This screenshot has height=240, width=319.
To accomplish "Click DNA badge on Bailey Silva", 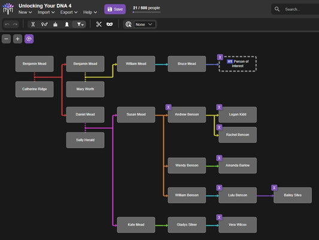I will point(274,188).
